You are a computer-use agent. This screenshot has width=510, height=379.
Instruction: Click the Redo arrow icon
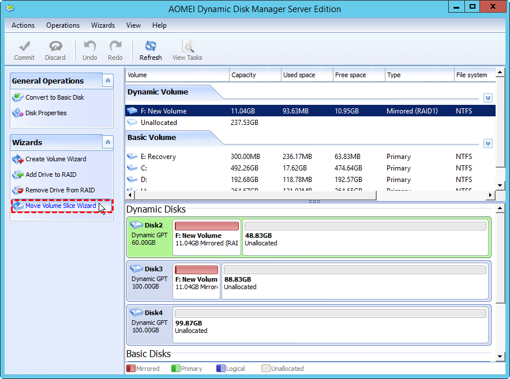[115, 47]
